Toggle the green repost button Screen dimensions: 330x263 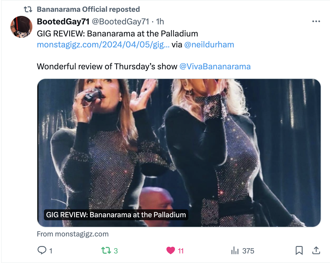click(x=106, y=250)
